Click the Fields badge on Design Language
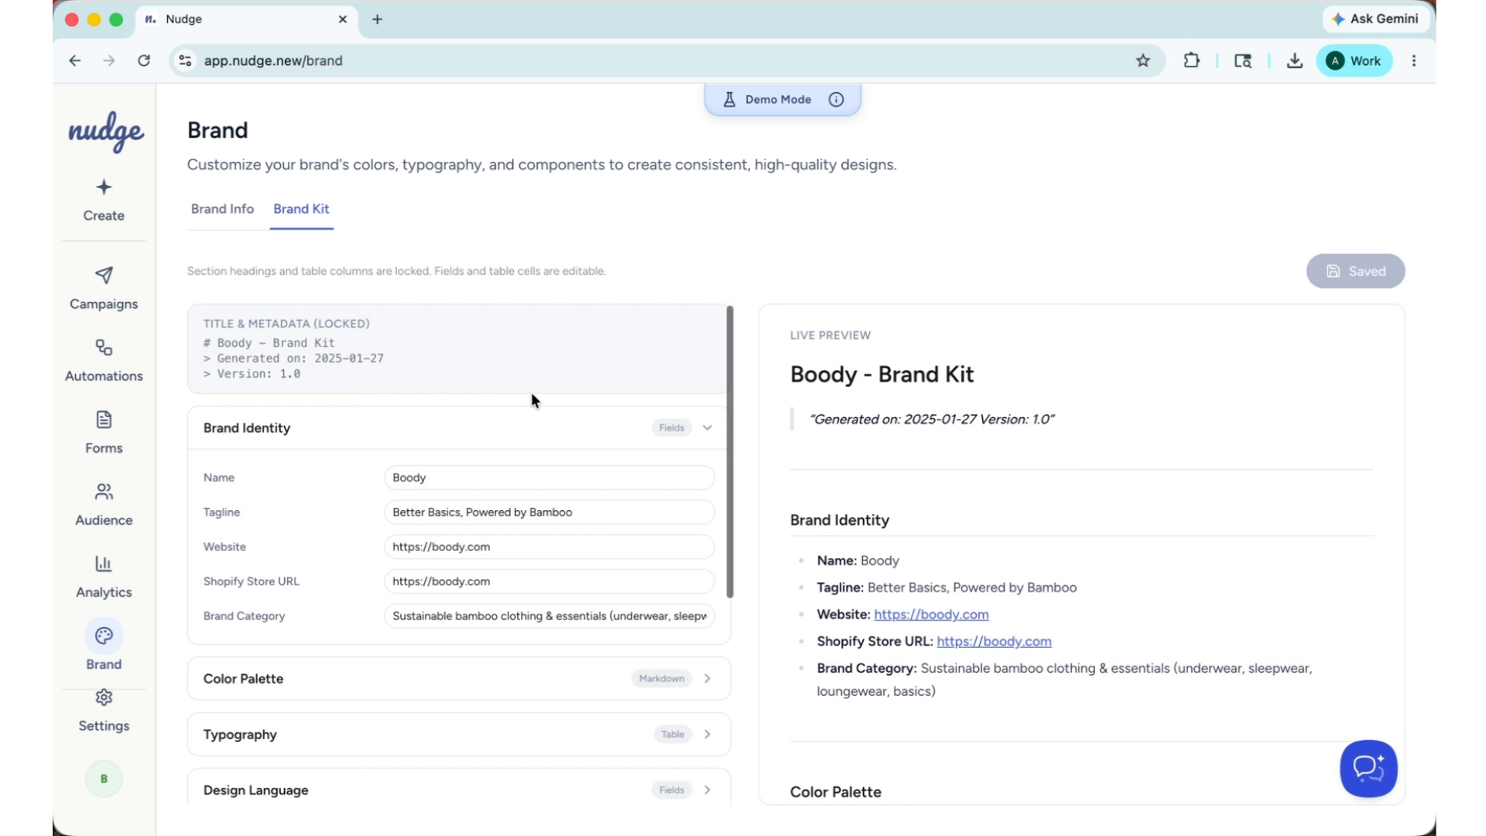The image size is (1486, 836). click(x=671, y=790)
